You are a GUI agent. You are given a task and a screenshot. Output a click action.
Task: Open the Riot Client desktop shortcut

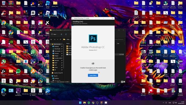pos(151,91)
